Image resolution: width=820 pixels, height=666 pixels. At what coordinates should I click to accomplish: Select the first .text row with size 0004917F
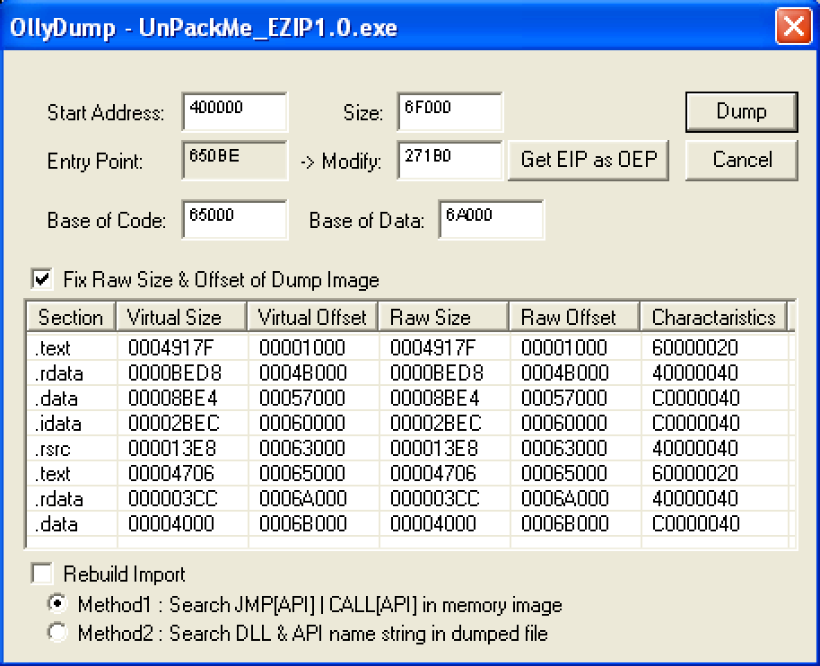(x=411, y=347)
